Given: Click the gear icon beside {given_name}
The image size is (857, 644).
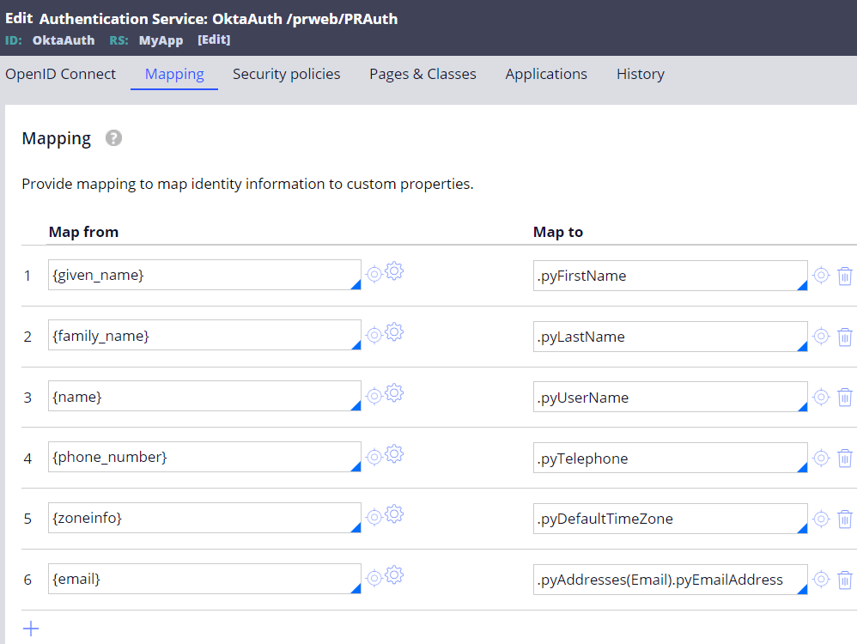Looking at the screenshot, I should [394, 272].
